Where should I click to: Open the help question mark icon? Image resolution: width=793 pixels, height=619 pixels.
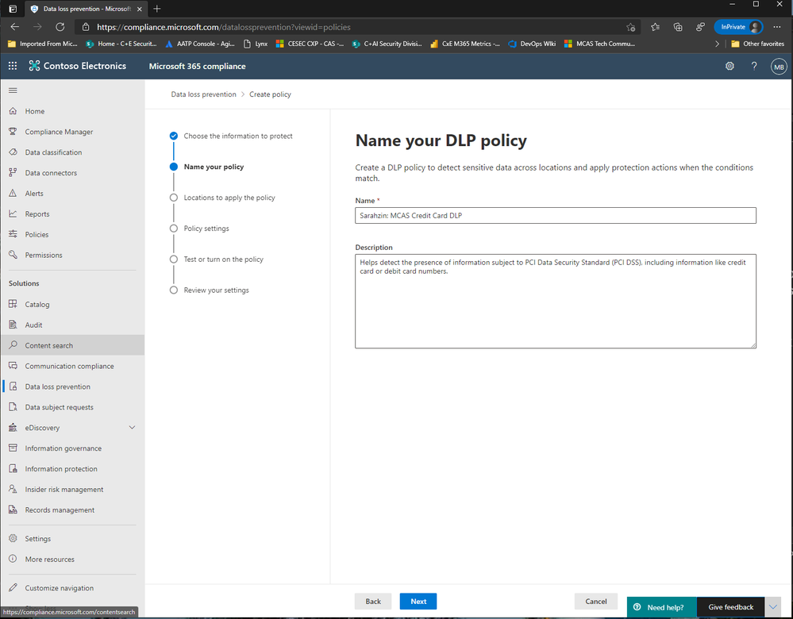click(x=753, y=66)
